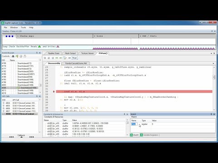Open the document tab list dropdown arrow
218x163 pixels.
[211, 53]
